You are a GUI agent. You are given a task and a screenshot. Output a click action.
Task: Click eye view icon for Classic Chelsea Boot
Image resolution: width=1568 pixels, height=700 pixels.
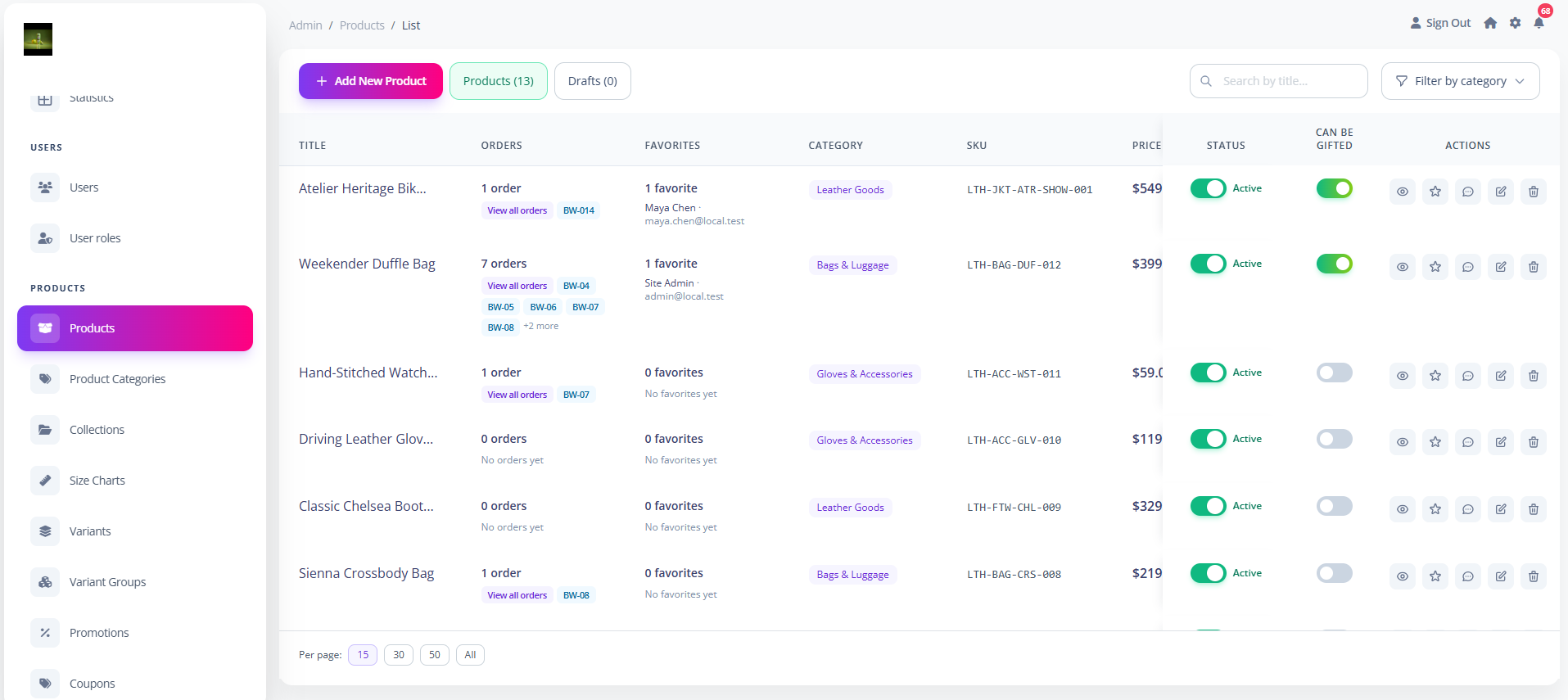click(1402, 509)
